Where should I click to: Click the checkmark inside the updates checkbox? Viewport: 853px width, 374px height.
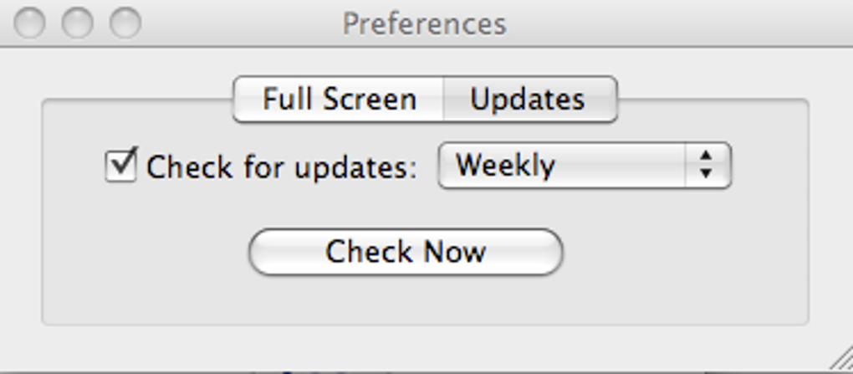click(x=123, y=162)
